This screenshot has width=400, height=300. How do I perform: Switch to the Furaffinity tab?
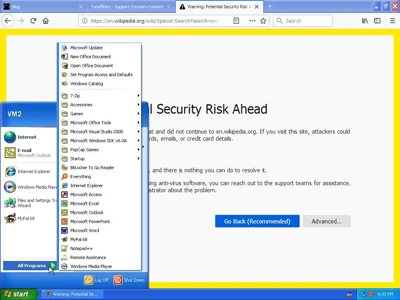[131, 7]
